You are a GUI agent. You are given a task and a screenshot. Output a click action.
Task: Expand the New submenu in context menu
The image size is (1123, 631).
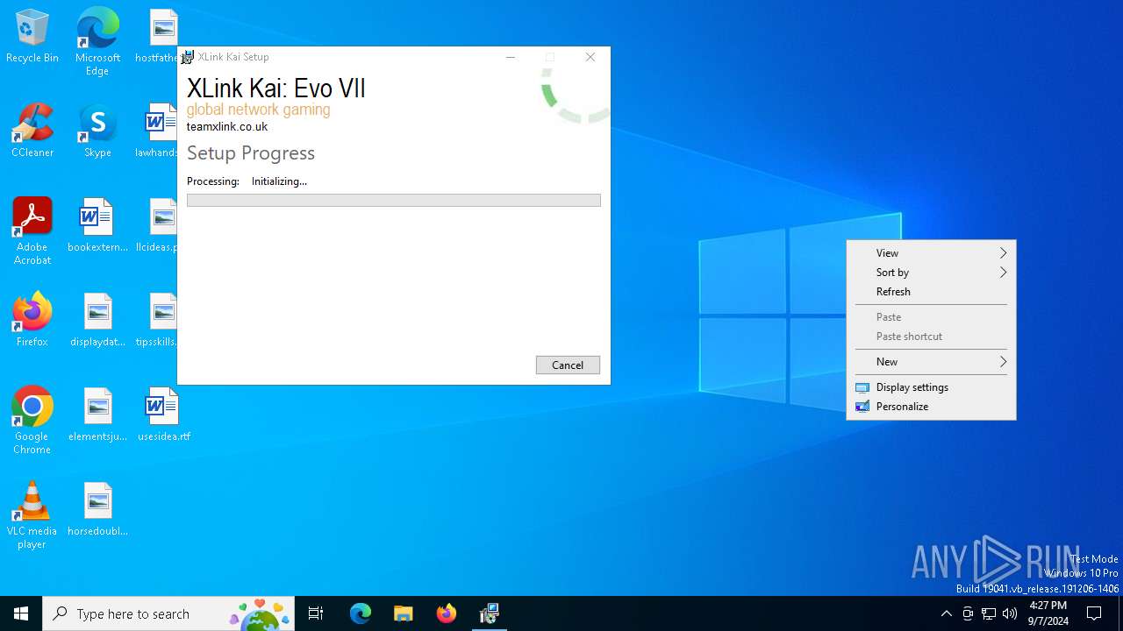(x=931, y=362)
